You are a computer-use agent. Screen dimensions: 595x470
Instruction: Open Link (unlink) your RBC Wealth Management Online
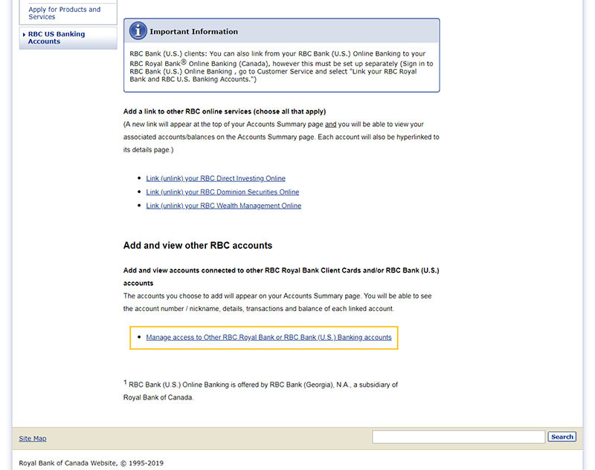coord(224,206)
